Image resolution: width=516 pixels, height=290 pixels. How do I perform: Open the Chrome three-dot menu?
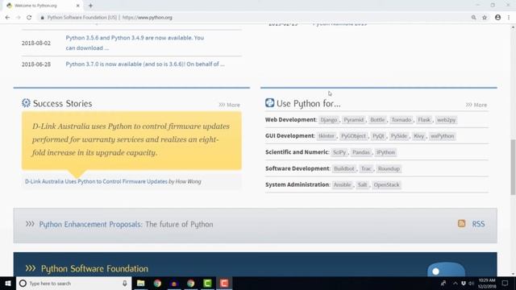tap(509, 18)
